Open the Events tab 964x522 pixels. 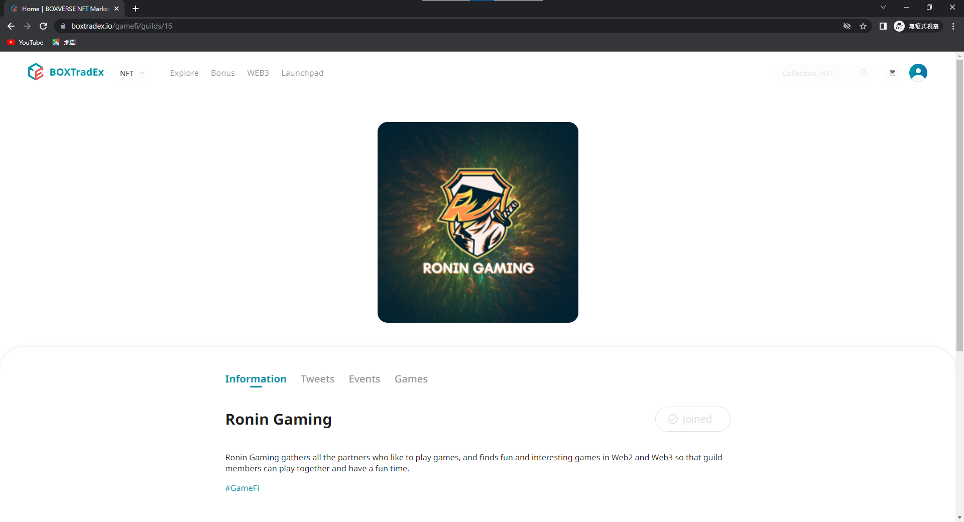(364, 379)
